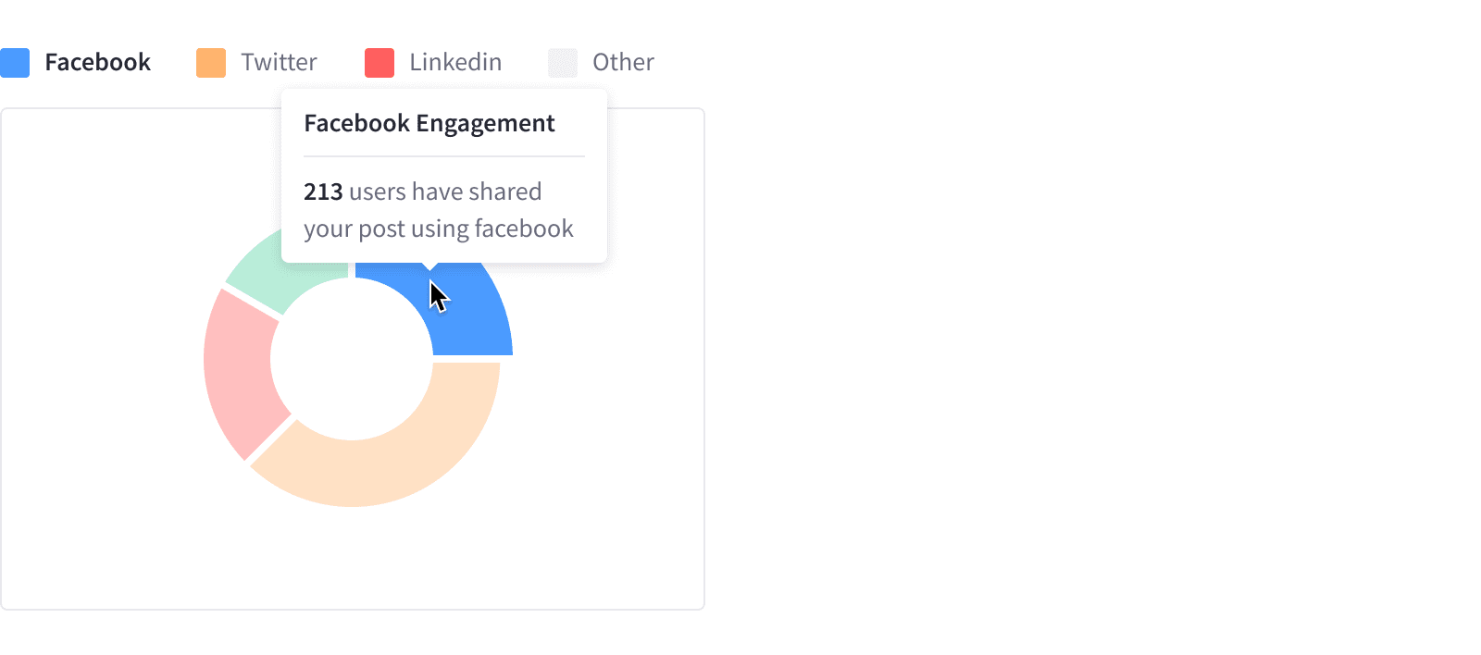This screenshot has height=655, width=1481.
Task: Click the orange Twitter legend swatch
Action: 211,63
